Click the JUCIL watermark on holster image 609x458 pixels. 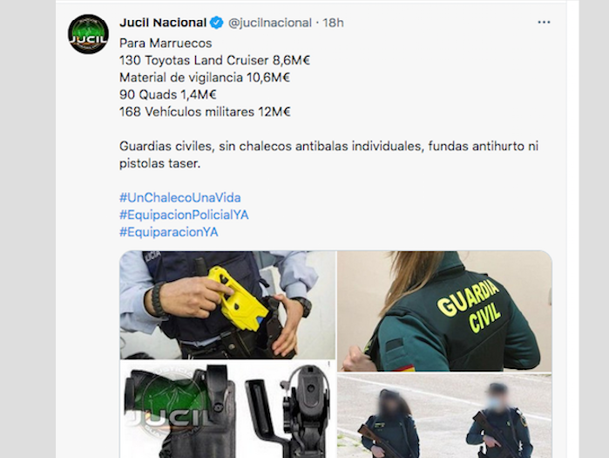coord(168,416)
